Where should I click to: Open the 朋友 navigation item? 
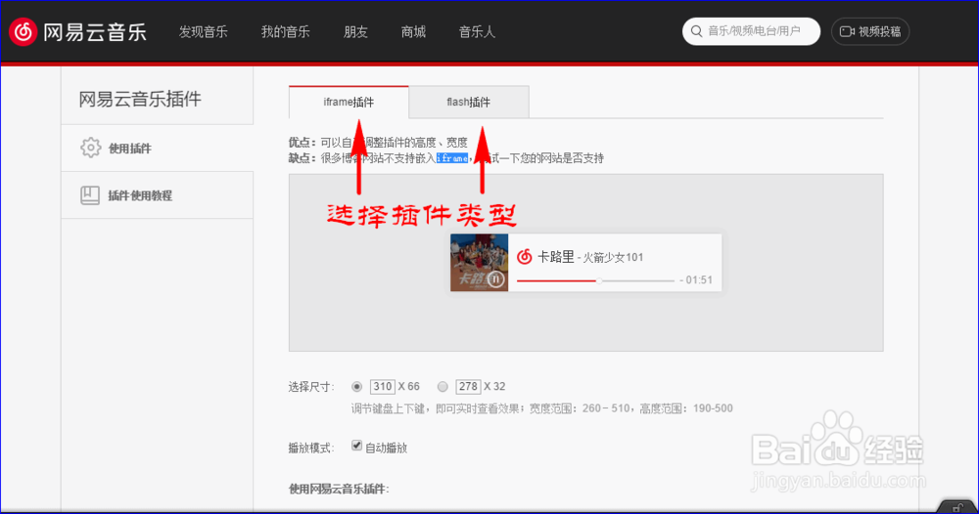click(356, 32)
